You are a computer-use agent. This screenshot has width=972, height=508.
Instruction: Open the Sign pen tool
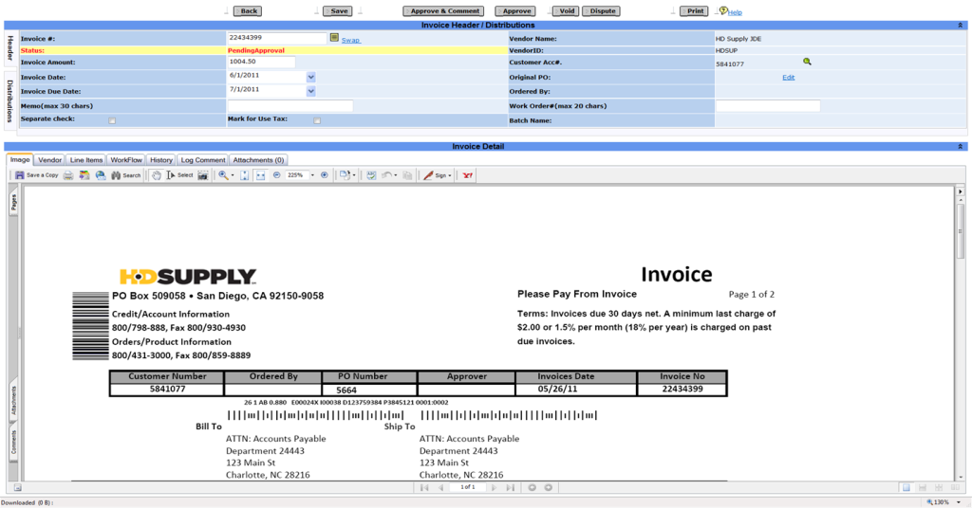coord(435,175)
